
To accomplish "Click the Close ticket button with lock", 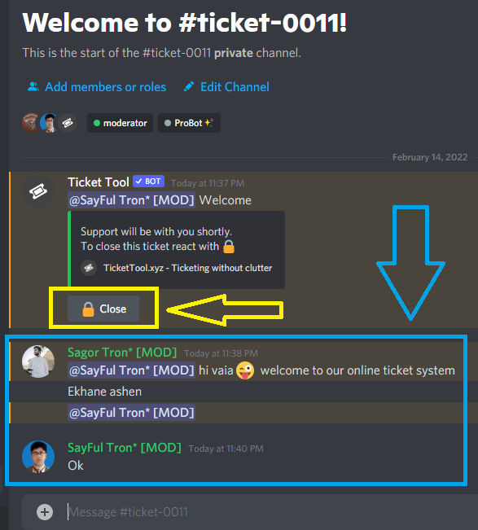I will (x=103, y=309).
